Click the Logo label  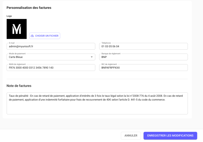click(9, 16)
